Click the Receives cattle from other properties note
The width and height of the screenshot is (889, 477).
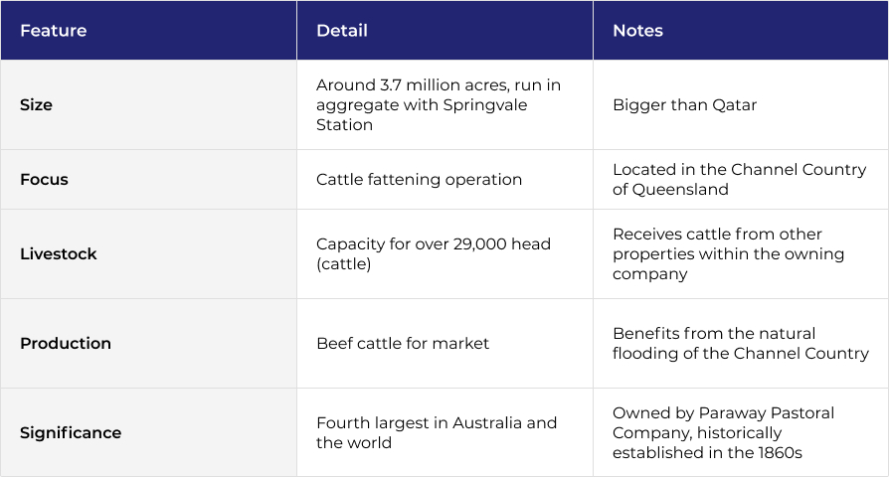(729, 253)
